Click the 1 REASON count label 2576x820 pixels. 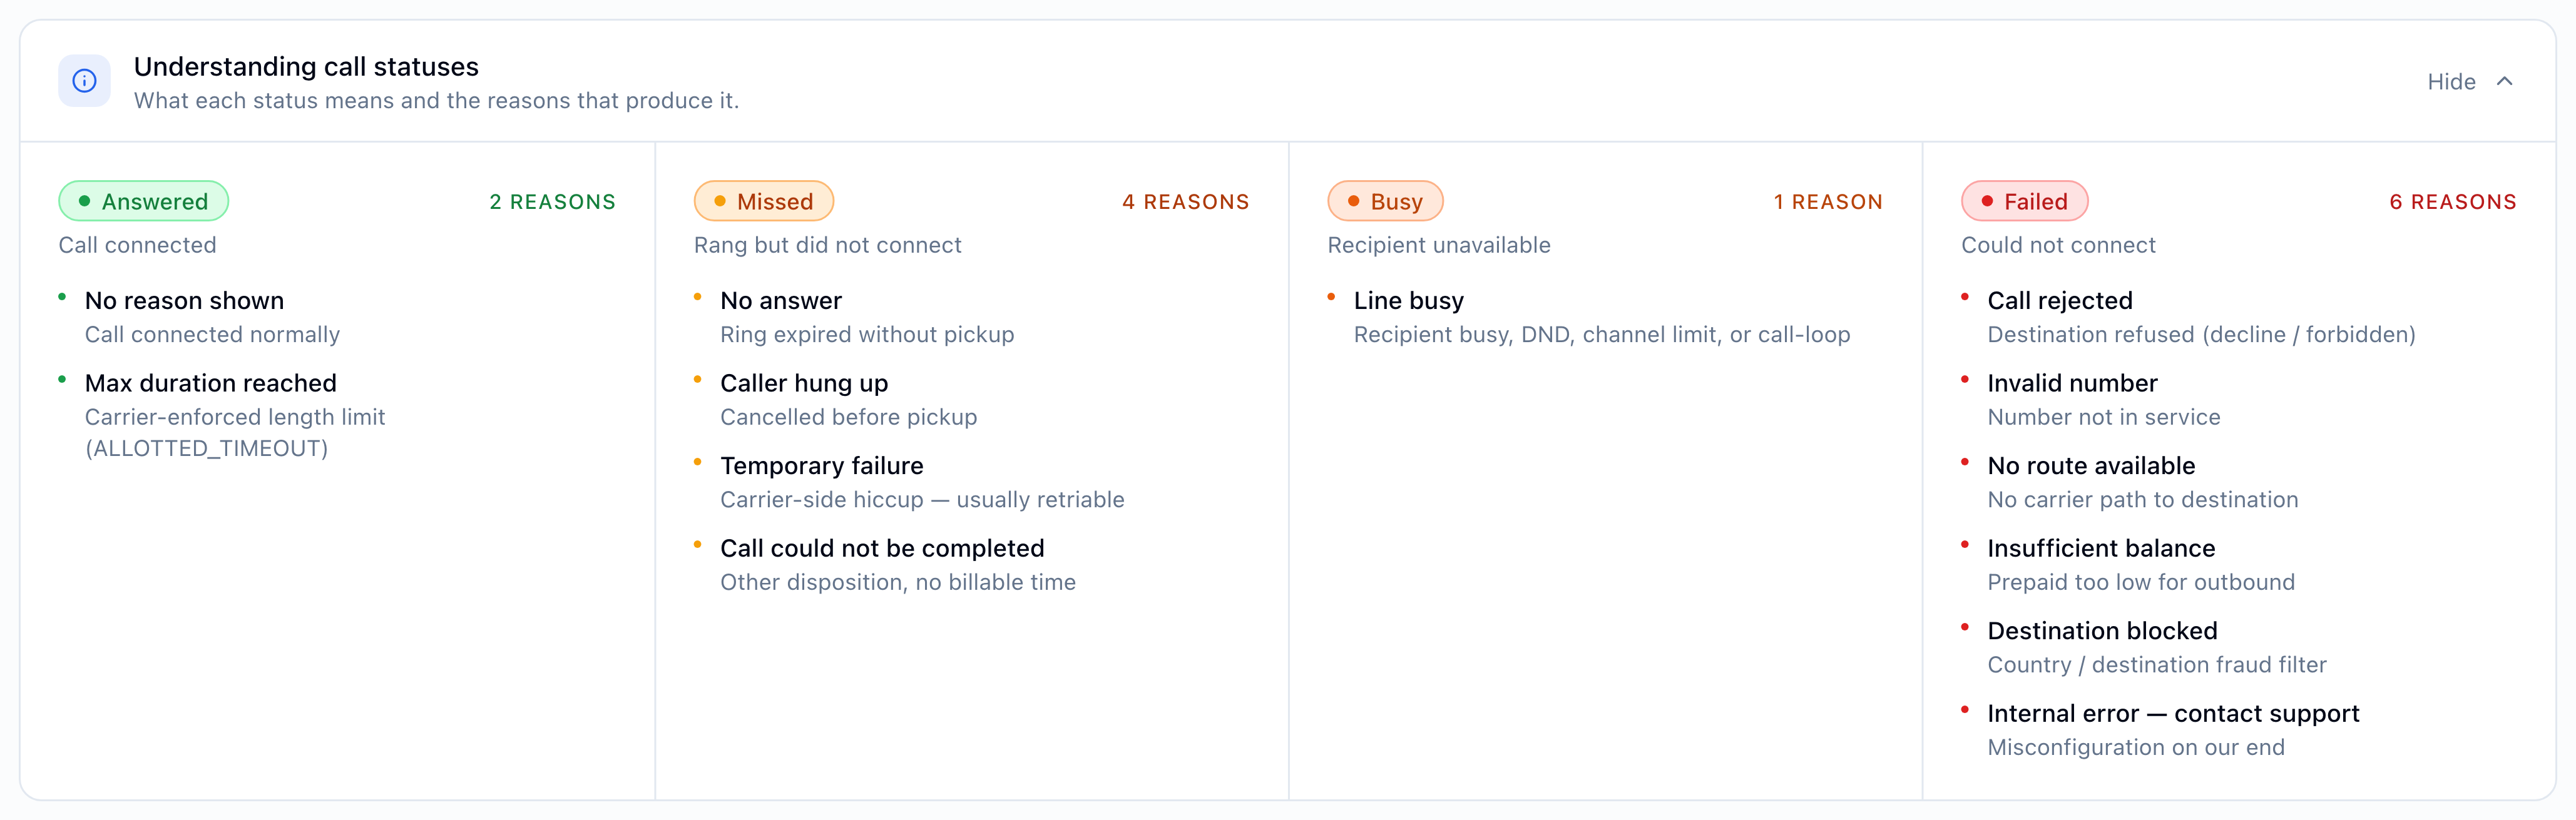[x=1828, y=202]
